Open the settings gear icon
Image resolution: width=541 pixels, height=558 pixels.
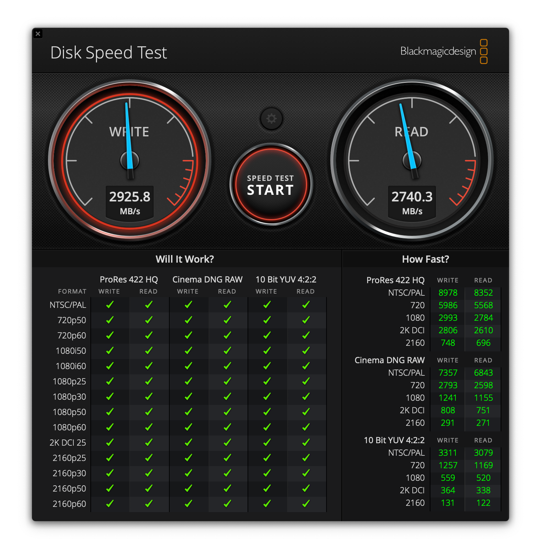[271, 119]
